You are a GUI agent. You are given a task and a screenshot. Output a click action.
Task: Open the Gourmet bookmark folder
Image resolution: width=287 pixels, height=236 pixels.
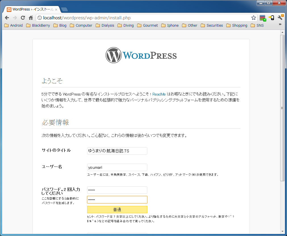click(148, 26)
